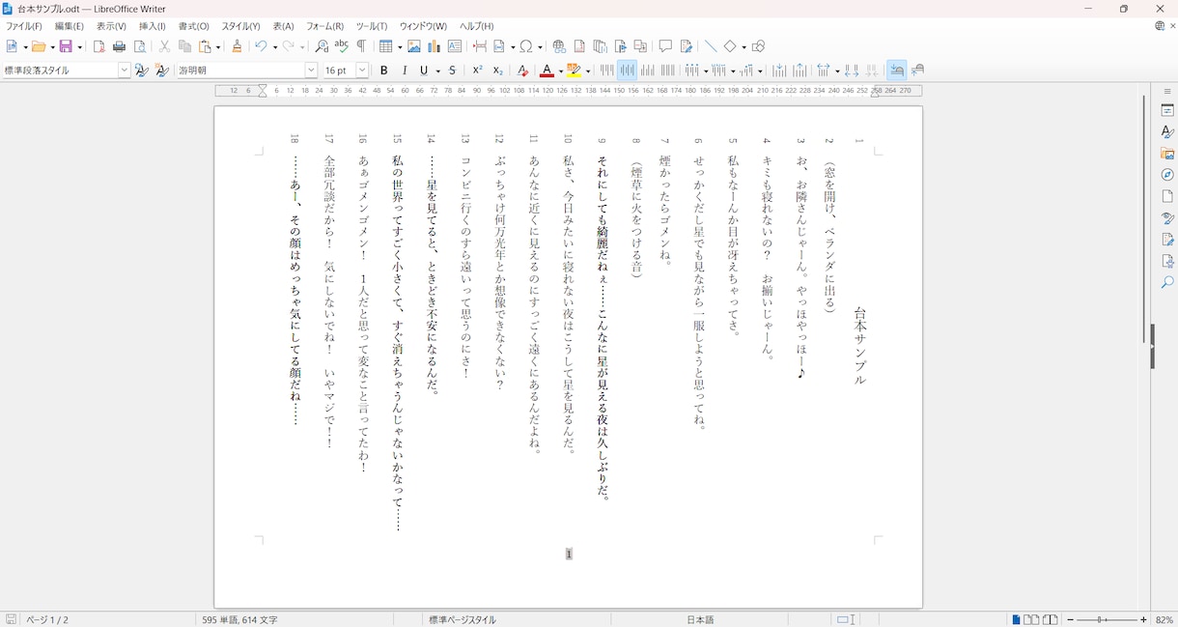Viewport: 1178px width, 627px height.
Task: Click the Print icon
Action: coord(120,46)
